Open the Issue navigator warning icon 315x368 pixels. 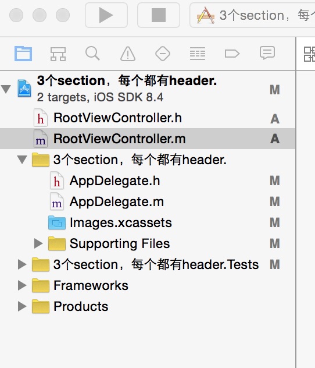pos(128,54)
